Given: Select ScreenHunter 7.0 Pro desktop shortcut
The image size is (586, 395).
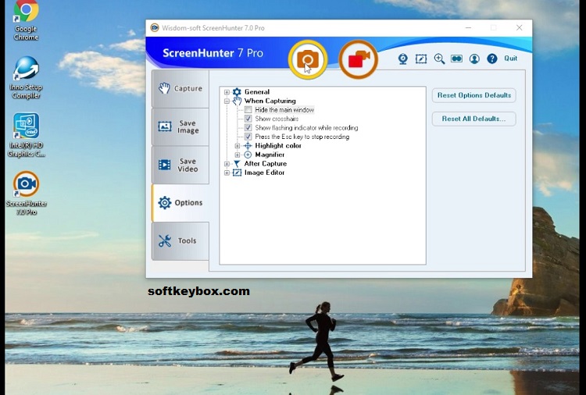Looking at the screenshot, I should click(x=26, y=194).
